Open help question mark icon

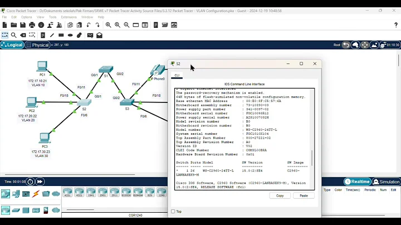click(396, 25)
